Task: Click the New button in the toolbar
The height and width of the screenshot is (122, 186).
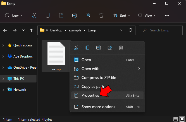Action: [13, 16]
